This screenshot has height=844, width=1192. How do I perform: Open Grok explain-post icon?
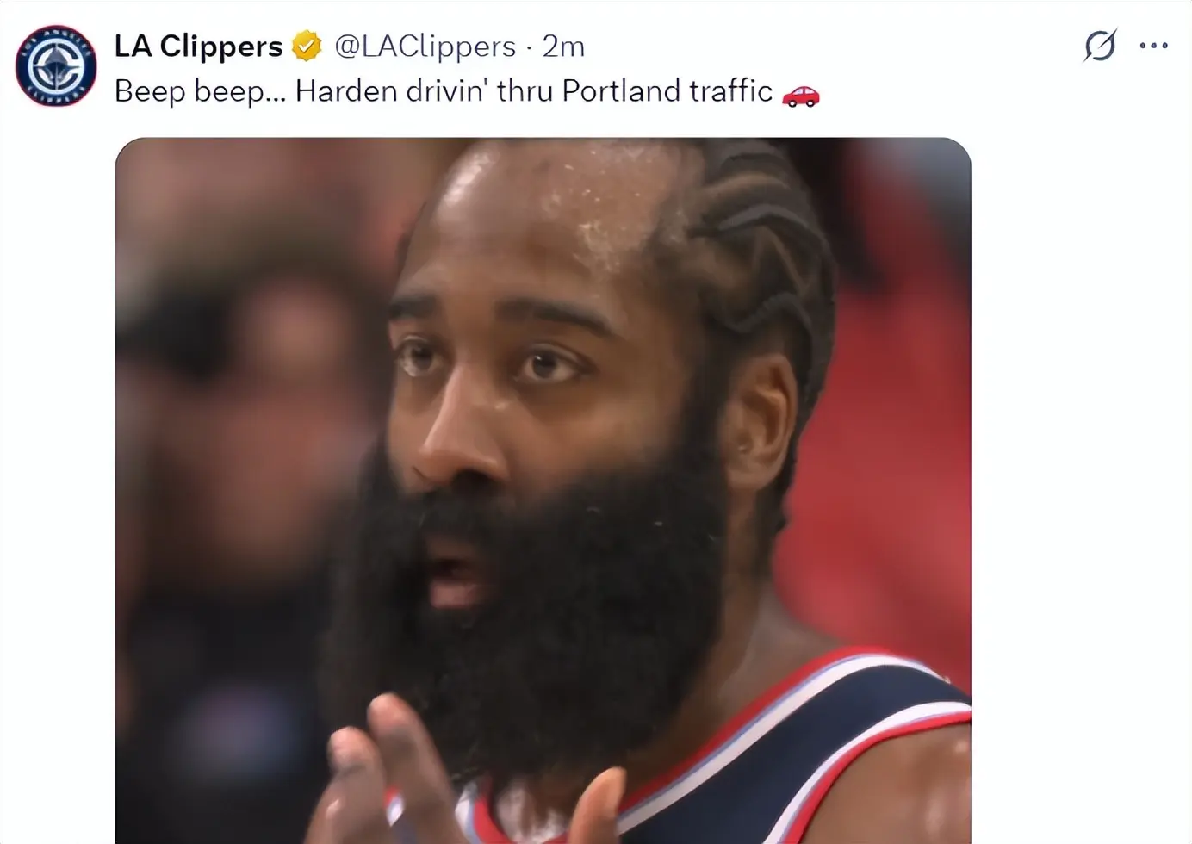pyautogui.click(x=1100, y=46)
